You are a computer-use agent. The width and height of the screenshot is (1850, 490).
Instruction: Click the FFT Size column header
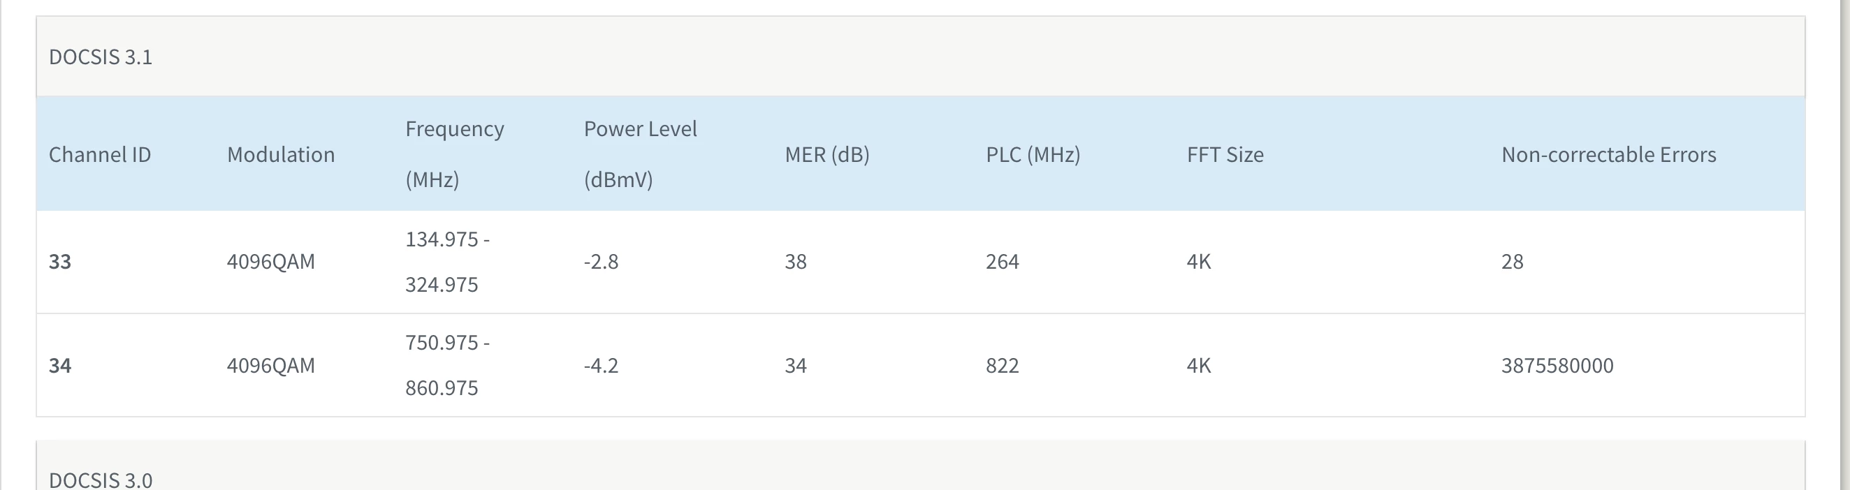1225,154
